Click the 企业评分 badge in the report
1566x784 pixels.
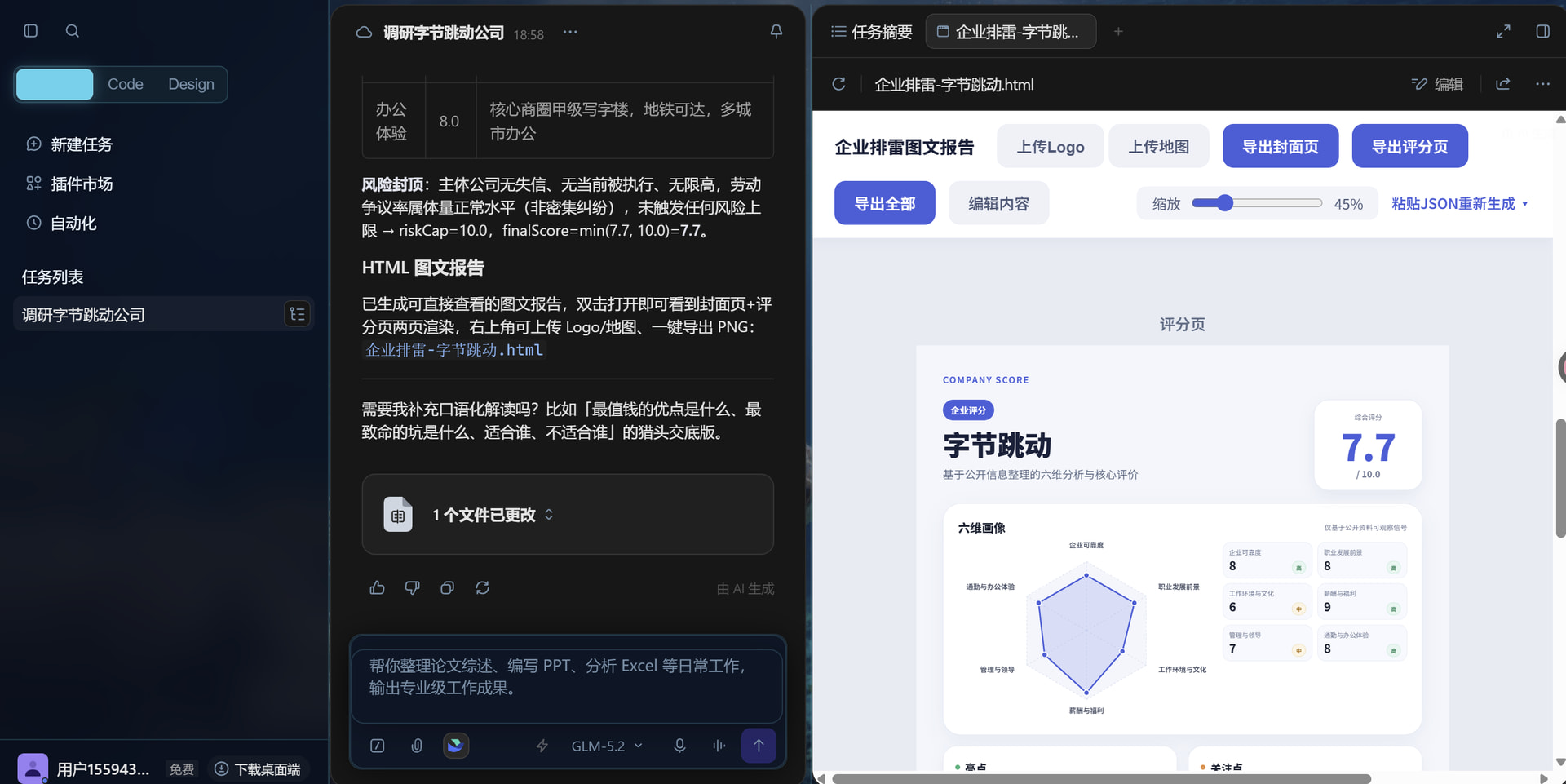point(968,410)
